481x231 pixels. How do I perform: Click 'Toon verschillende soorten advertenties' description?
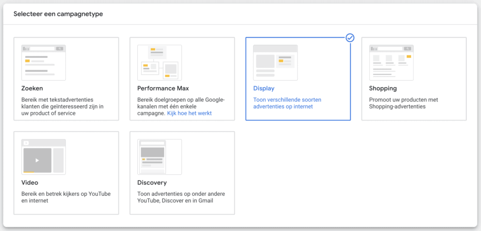tap(287, 103)
